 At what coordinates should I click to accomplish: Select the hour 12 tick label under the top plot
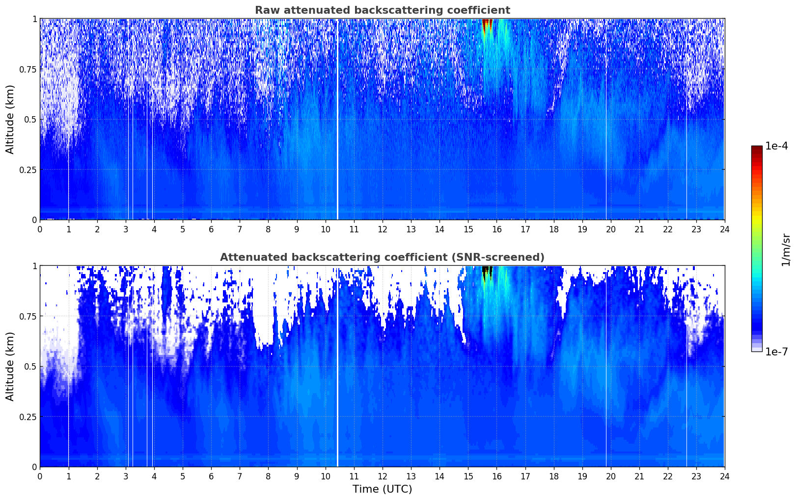[382, 229]
